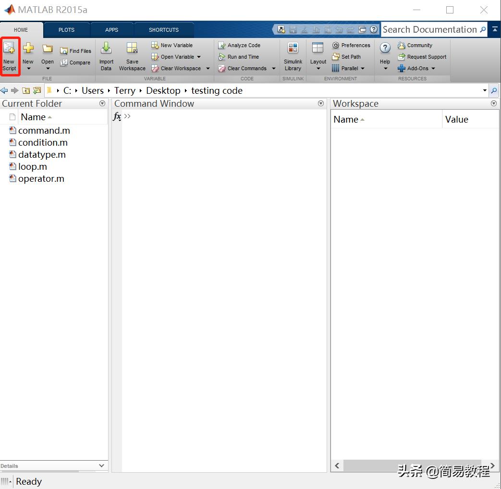
Task: Expand the Details panel chevron
Action: click(102, 465)
